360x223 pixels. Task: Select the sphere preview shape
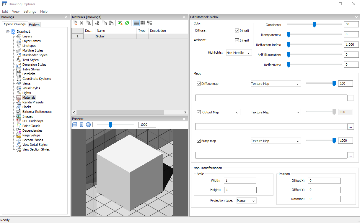(x=88, y=125)
